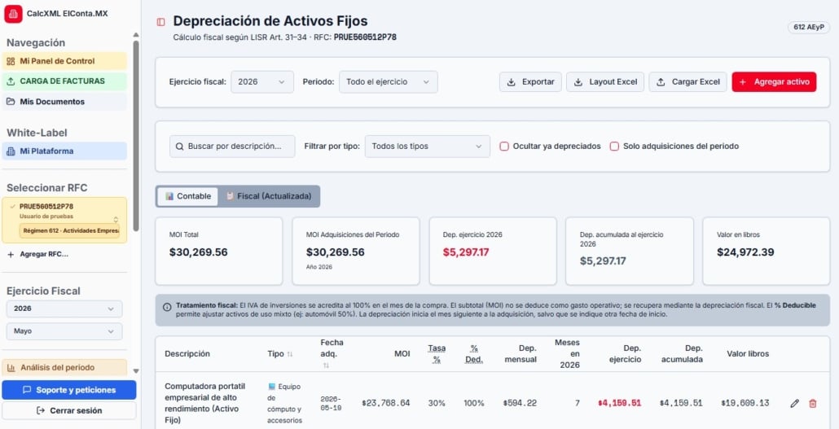The width and height of the screenshot is (839, 429).
Task: Click the Agregar activo button
Action: pyautogui.click(x=775, y=82)
